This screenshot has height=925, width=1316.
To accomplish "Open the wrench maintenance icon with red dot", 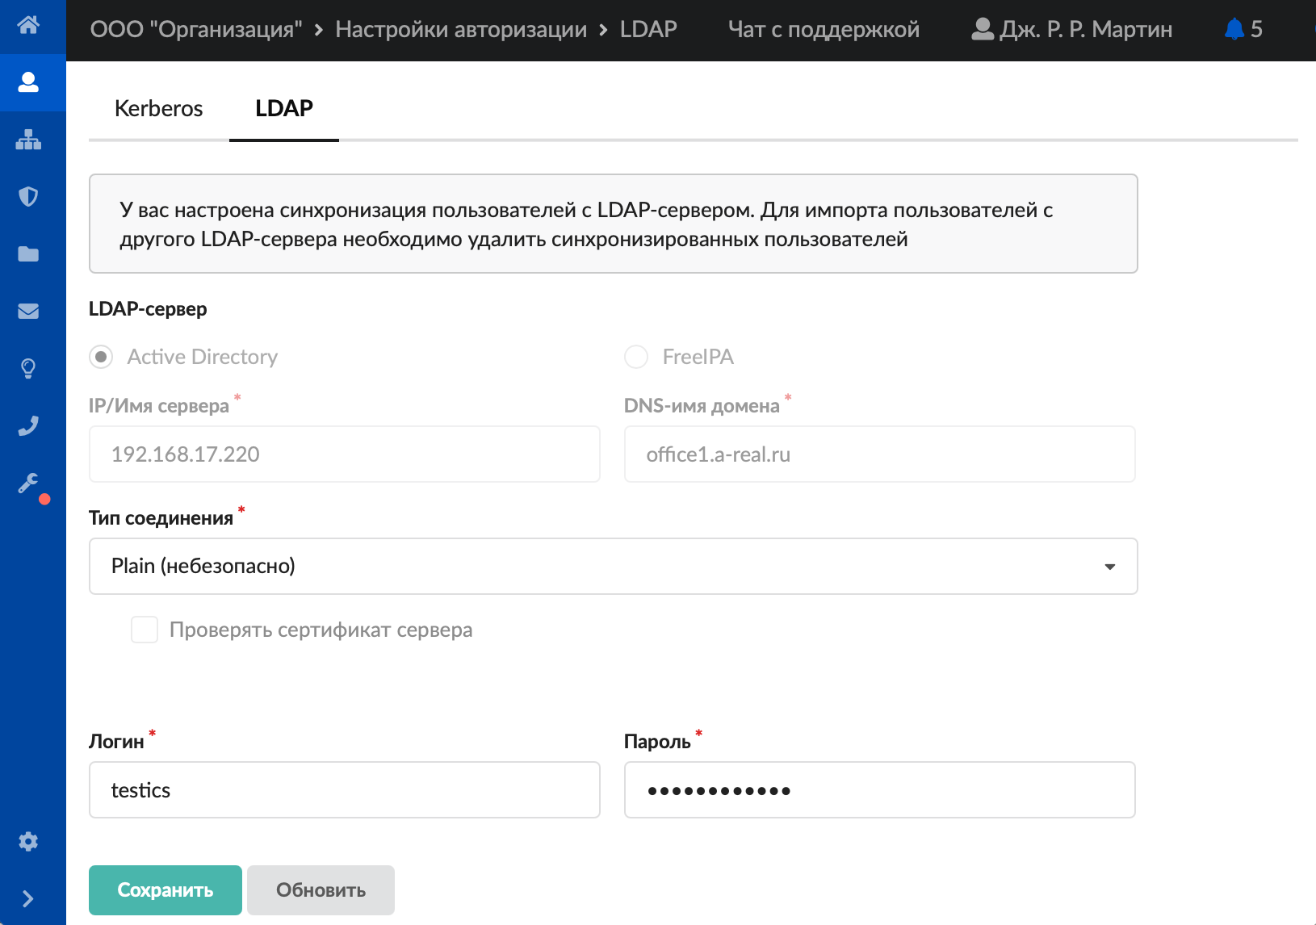I will point(31,485).
